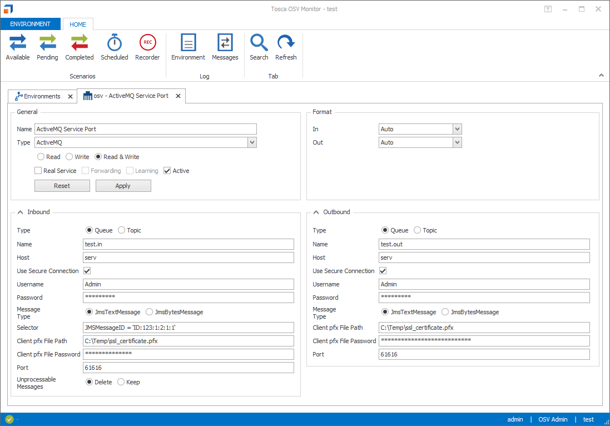Show Pending scenarios

click(47, 47)
